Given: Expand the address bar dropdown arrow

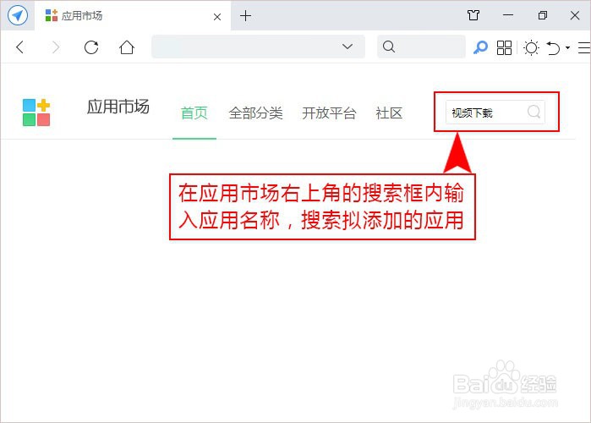Looking at the screenshot, I should 347,47.
